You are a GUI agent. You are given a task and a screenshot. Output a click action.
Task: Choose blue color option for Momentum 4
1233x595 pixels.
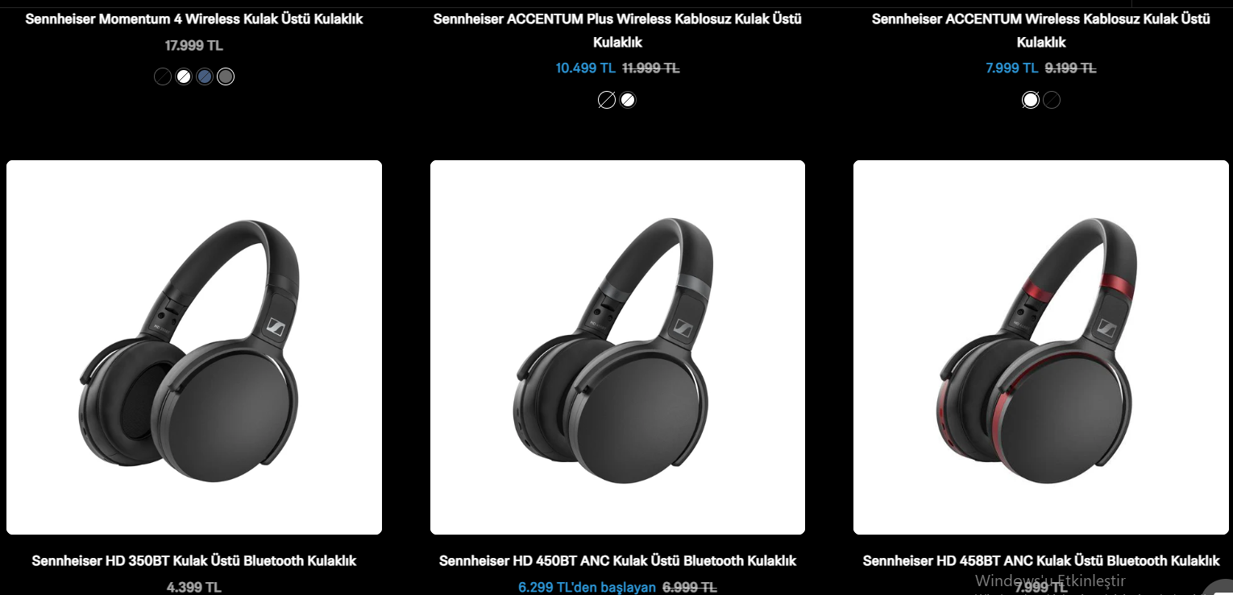point(205,76)
